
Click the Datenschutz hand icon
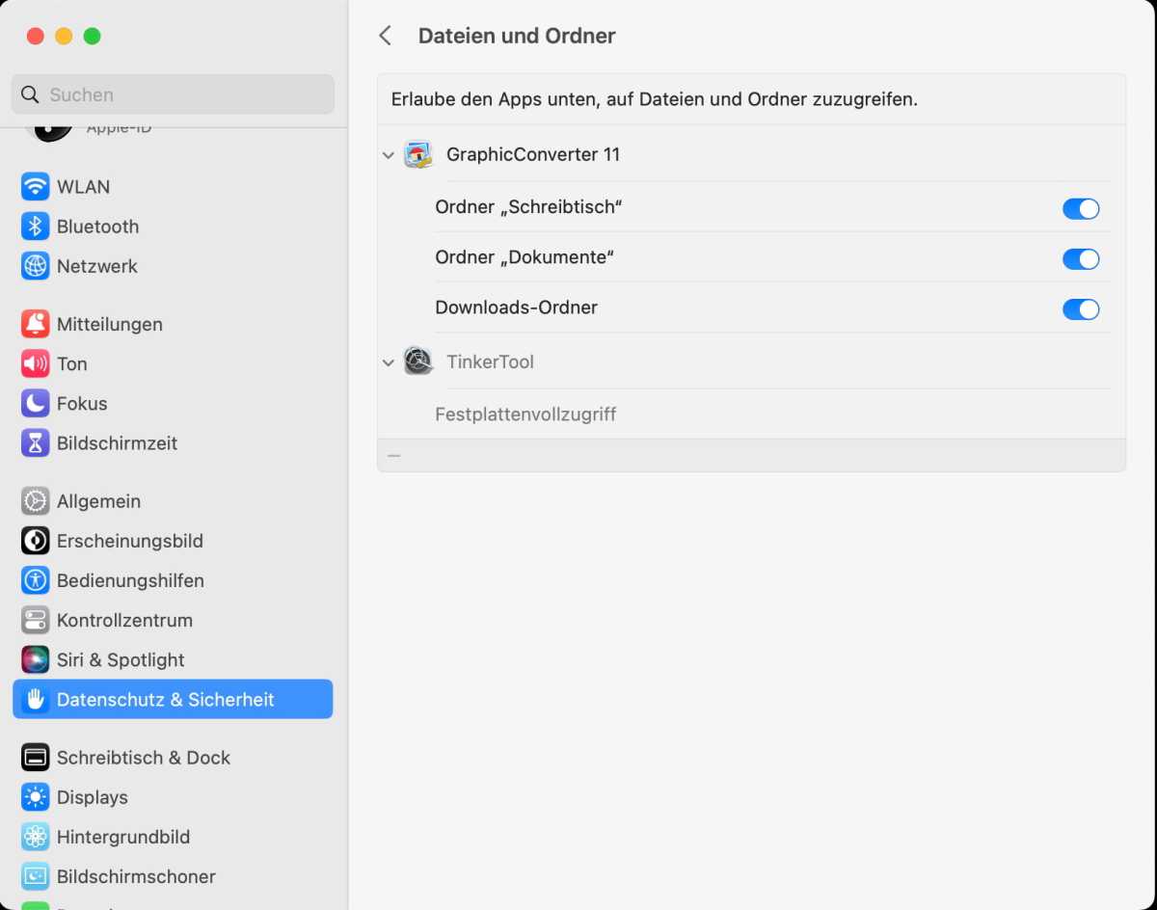point(36,699)
